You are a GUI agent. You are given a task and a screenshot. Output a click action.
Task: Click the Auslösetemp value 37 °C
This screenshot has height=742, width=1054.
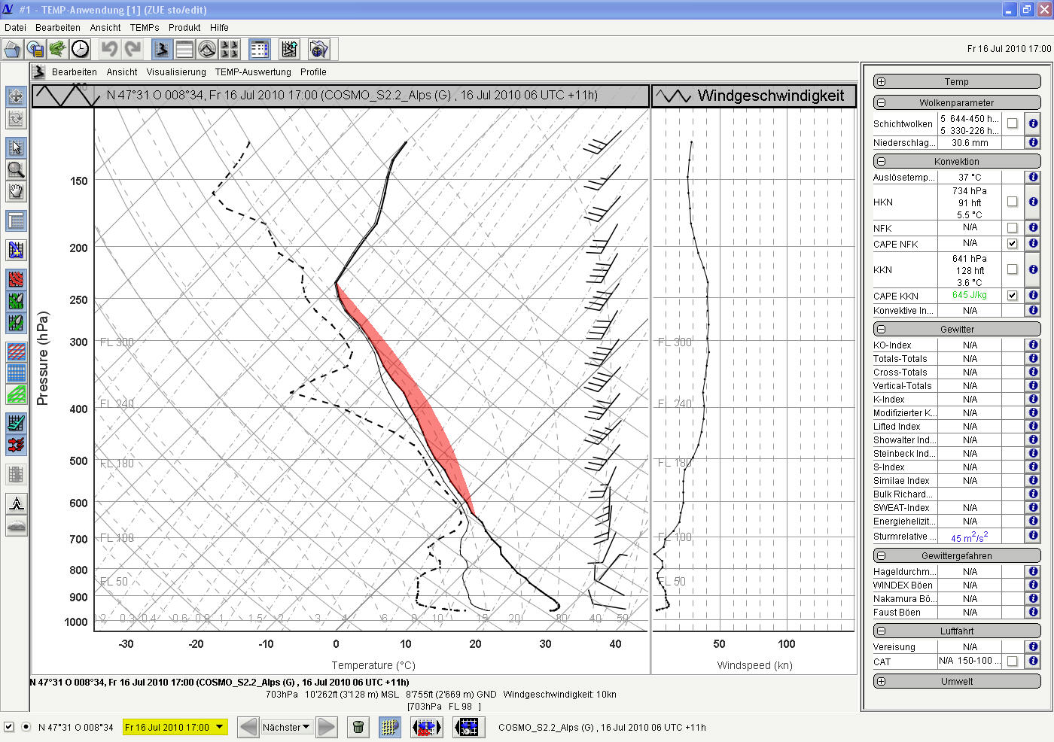click(x=970, y=178)
